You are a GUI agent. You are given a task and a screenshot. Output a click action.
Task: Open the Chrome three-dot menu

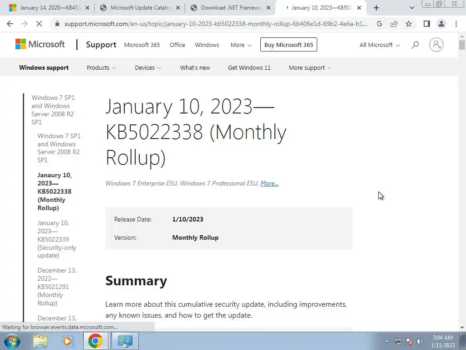click(x=456, y=24)
